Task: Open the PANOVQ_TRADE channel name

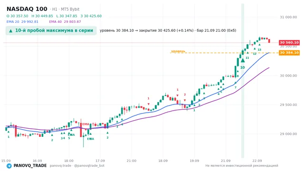Action: click(x=30, y=166)
